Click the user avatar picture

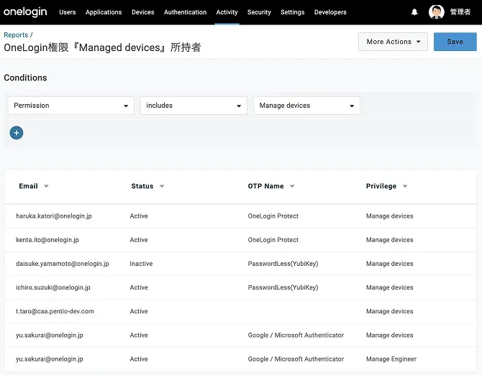click(436, 12)
